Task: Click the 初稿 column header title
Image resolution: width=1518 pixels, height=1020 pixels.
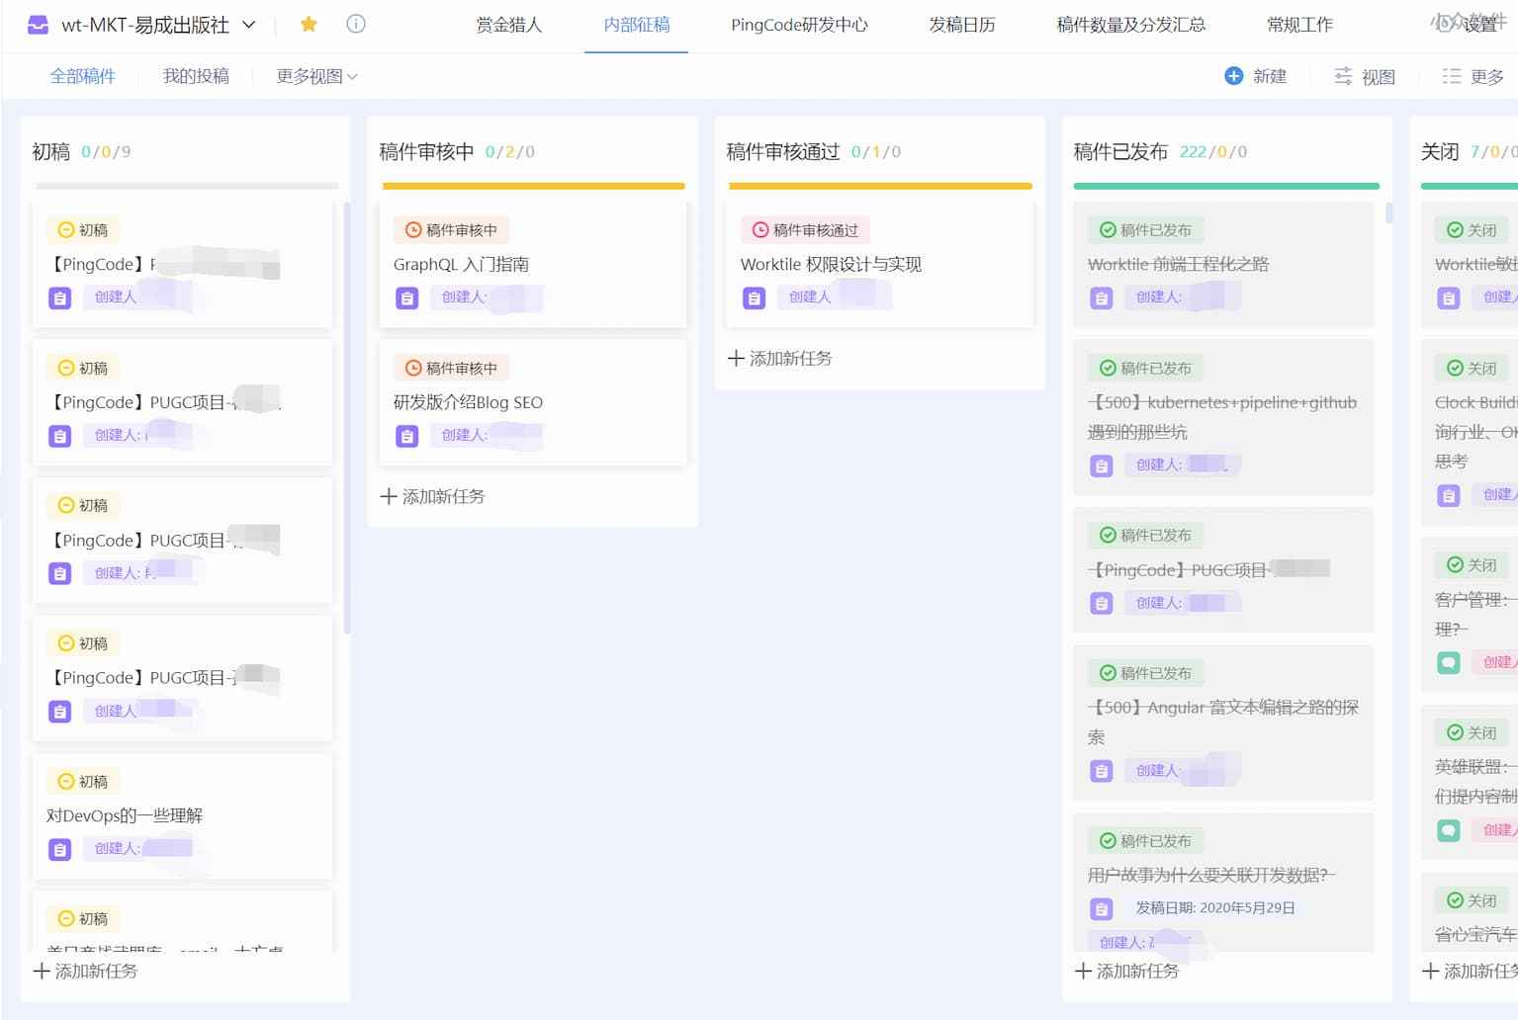Action: click(x=51, y=151)
